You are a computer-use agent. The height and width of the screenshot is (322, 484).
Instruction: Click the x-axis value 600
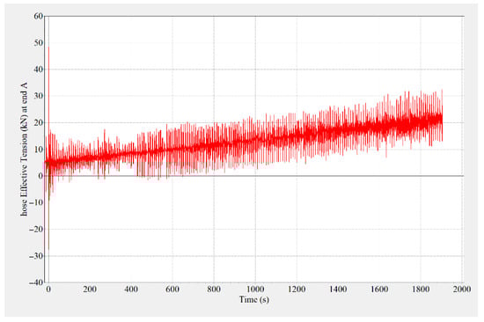172,289
